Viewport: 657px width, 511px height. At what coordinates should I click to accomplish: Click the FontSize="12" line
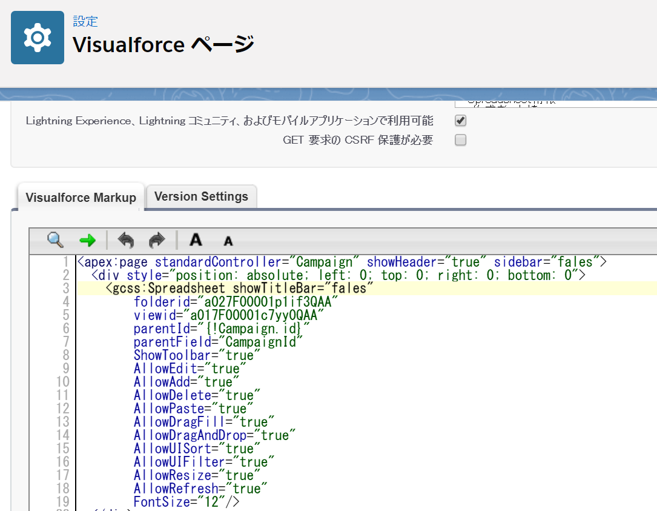pos(187,502)
